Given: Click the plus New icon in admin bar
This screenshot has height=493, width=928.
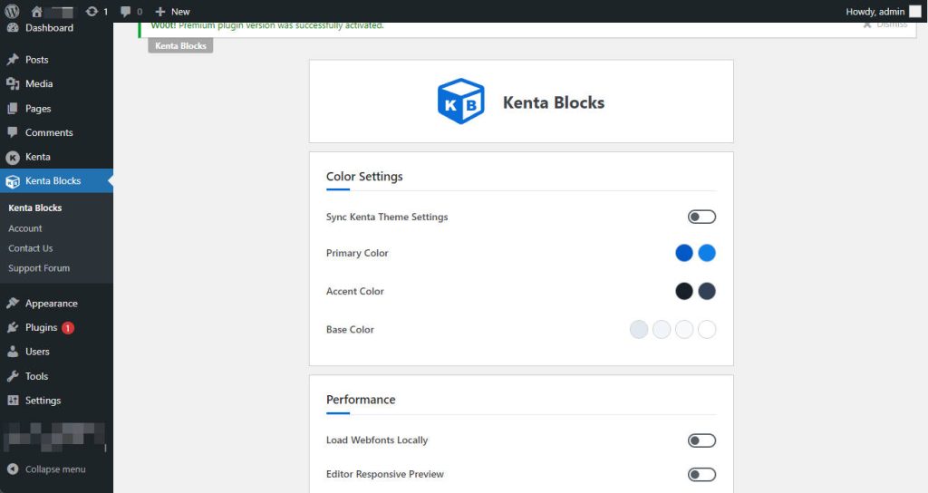Looking at the screenshot, I should tap(159, 11).
